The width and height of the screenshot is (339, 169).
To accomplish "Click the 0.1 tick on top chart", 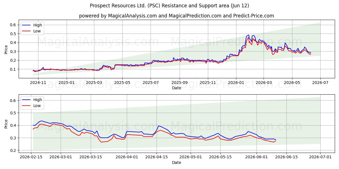I will click(13, 69).
